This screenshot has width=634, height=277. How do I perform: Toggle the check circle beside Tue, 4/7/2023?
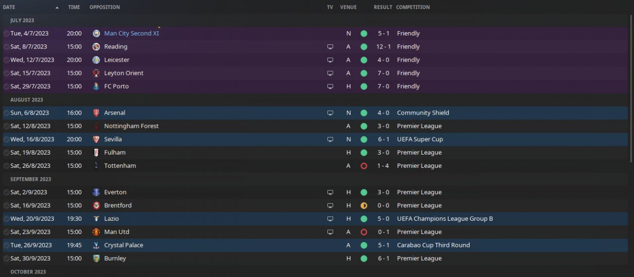coord(6,34)
